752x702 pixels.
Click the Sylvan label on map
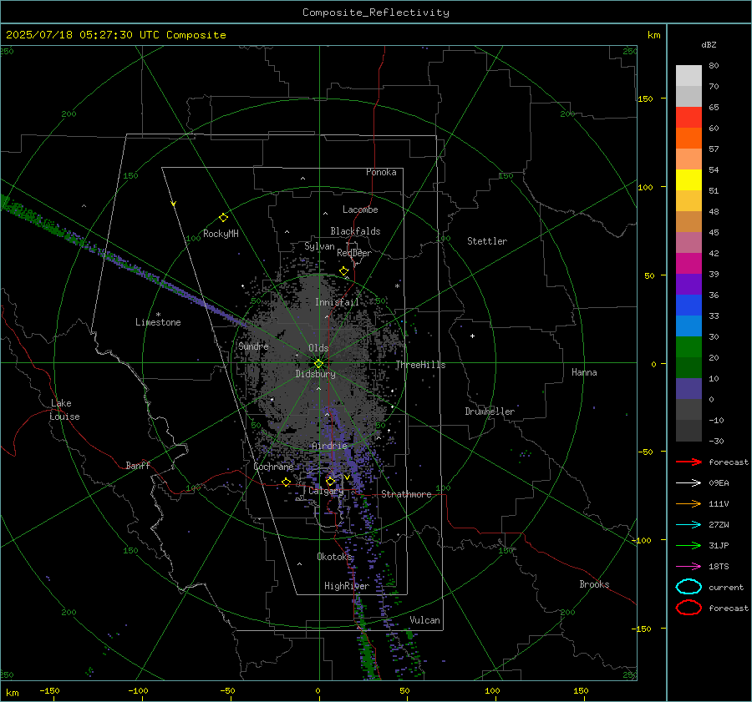319,246
